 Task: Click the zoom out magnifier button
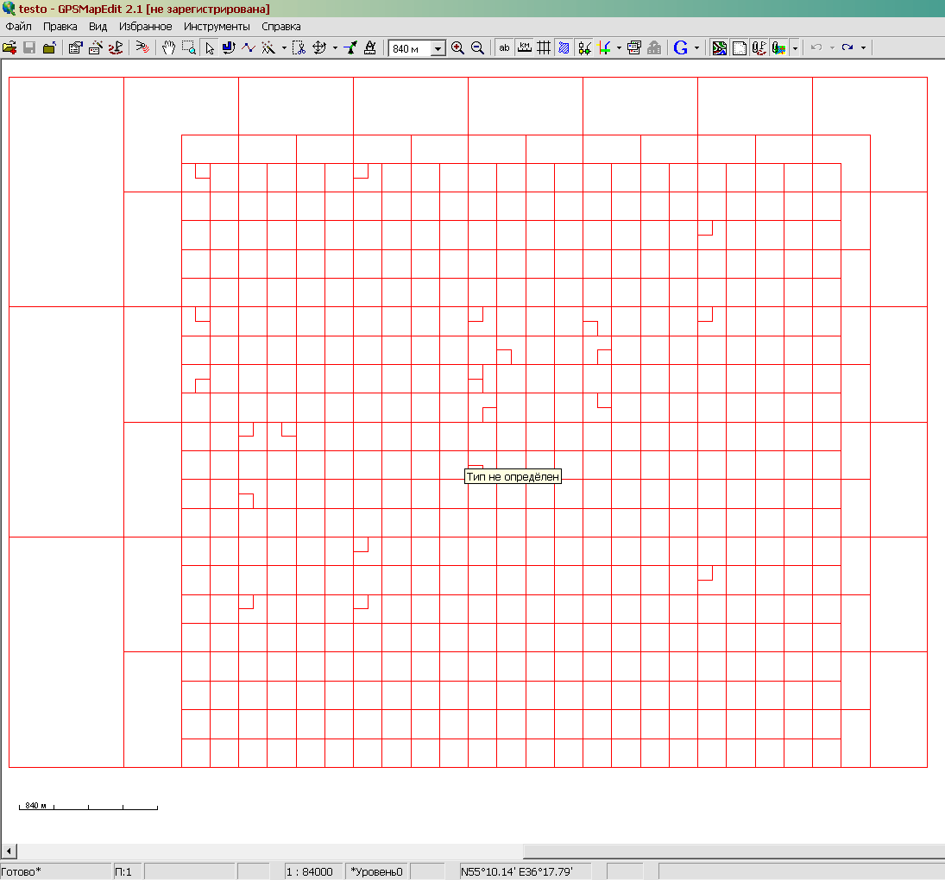(477, 48)
